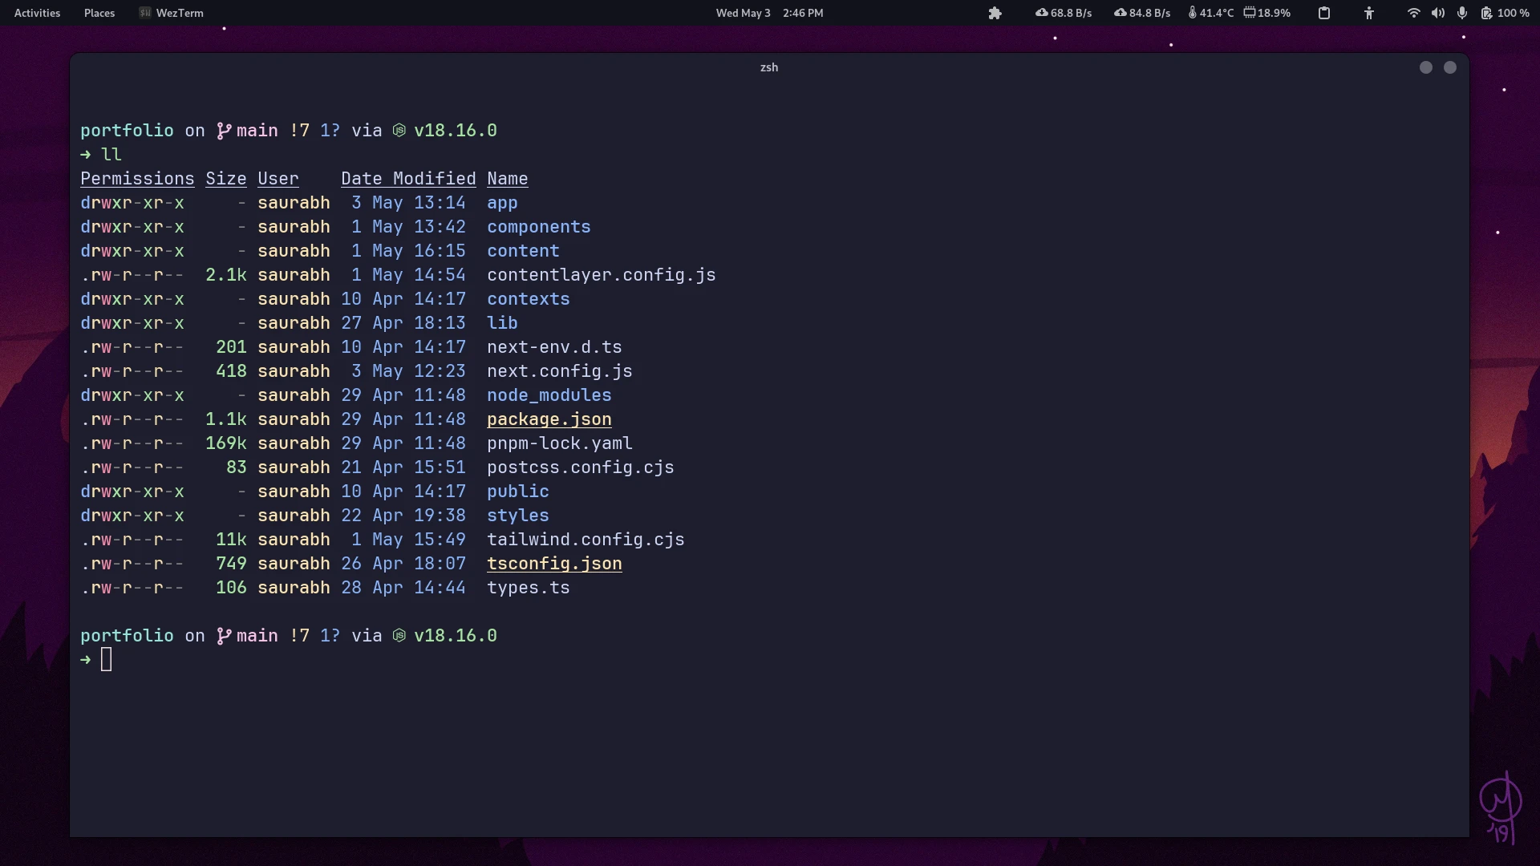Click contentlayer.config.js file name

[602, 275]
